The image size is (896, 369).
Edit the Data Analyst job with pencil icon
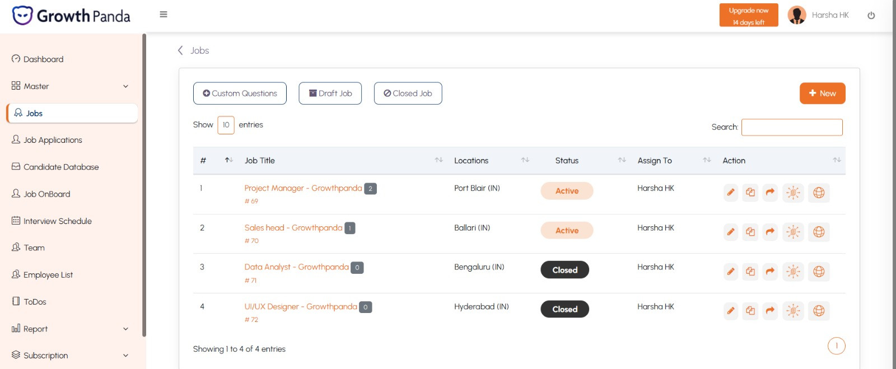coord(731,272)
